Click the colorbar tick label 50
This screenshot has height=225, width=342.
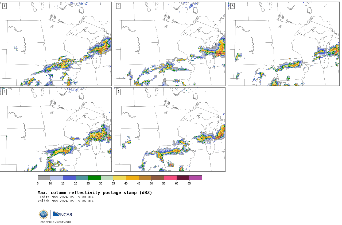[x=151, y=183]
